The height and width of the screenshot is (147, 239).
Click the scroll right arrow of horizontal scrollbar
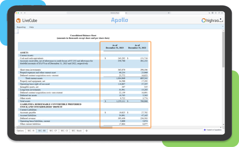(221, 128)
